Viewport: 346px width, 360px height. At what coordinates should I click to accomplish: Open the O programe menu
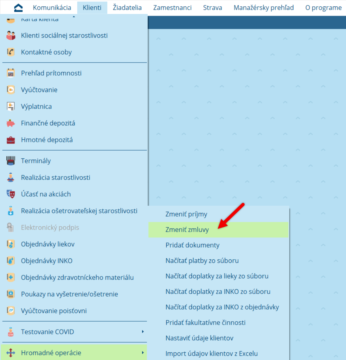click(x=324, y=8)
